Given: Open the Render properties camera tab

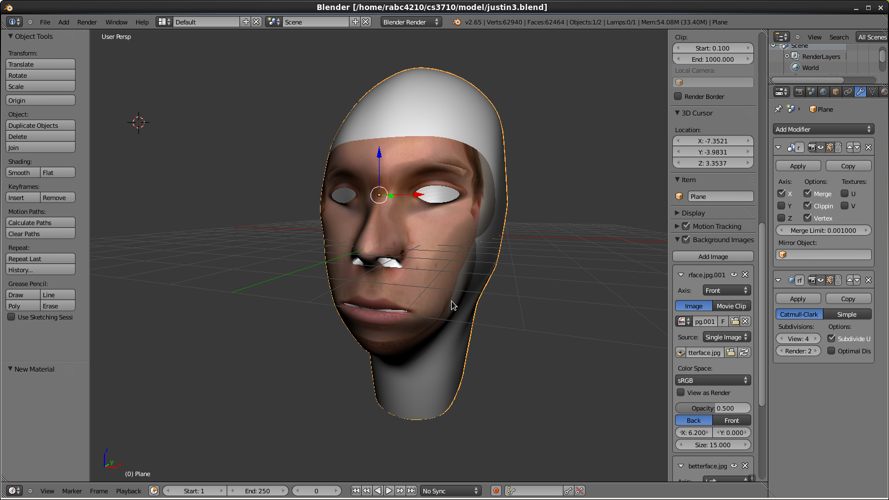Looking at the screenshot, I should point(799,92).
